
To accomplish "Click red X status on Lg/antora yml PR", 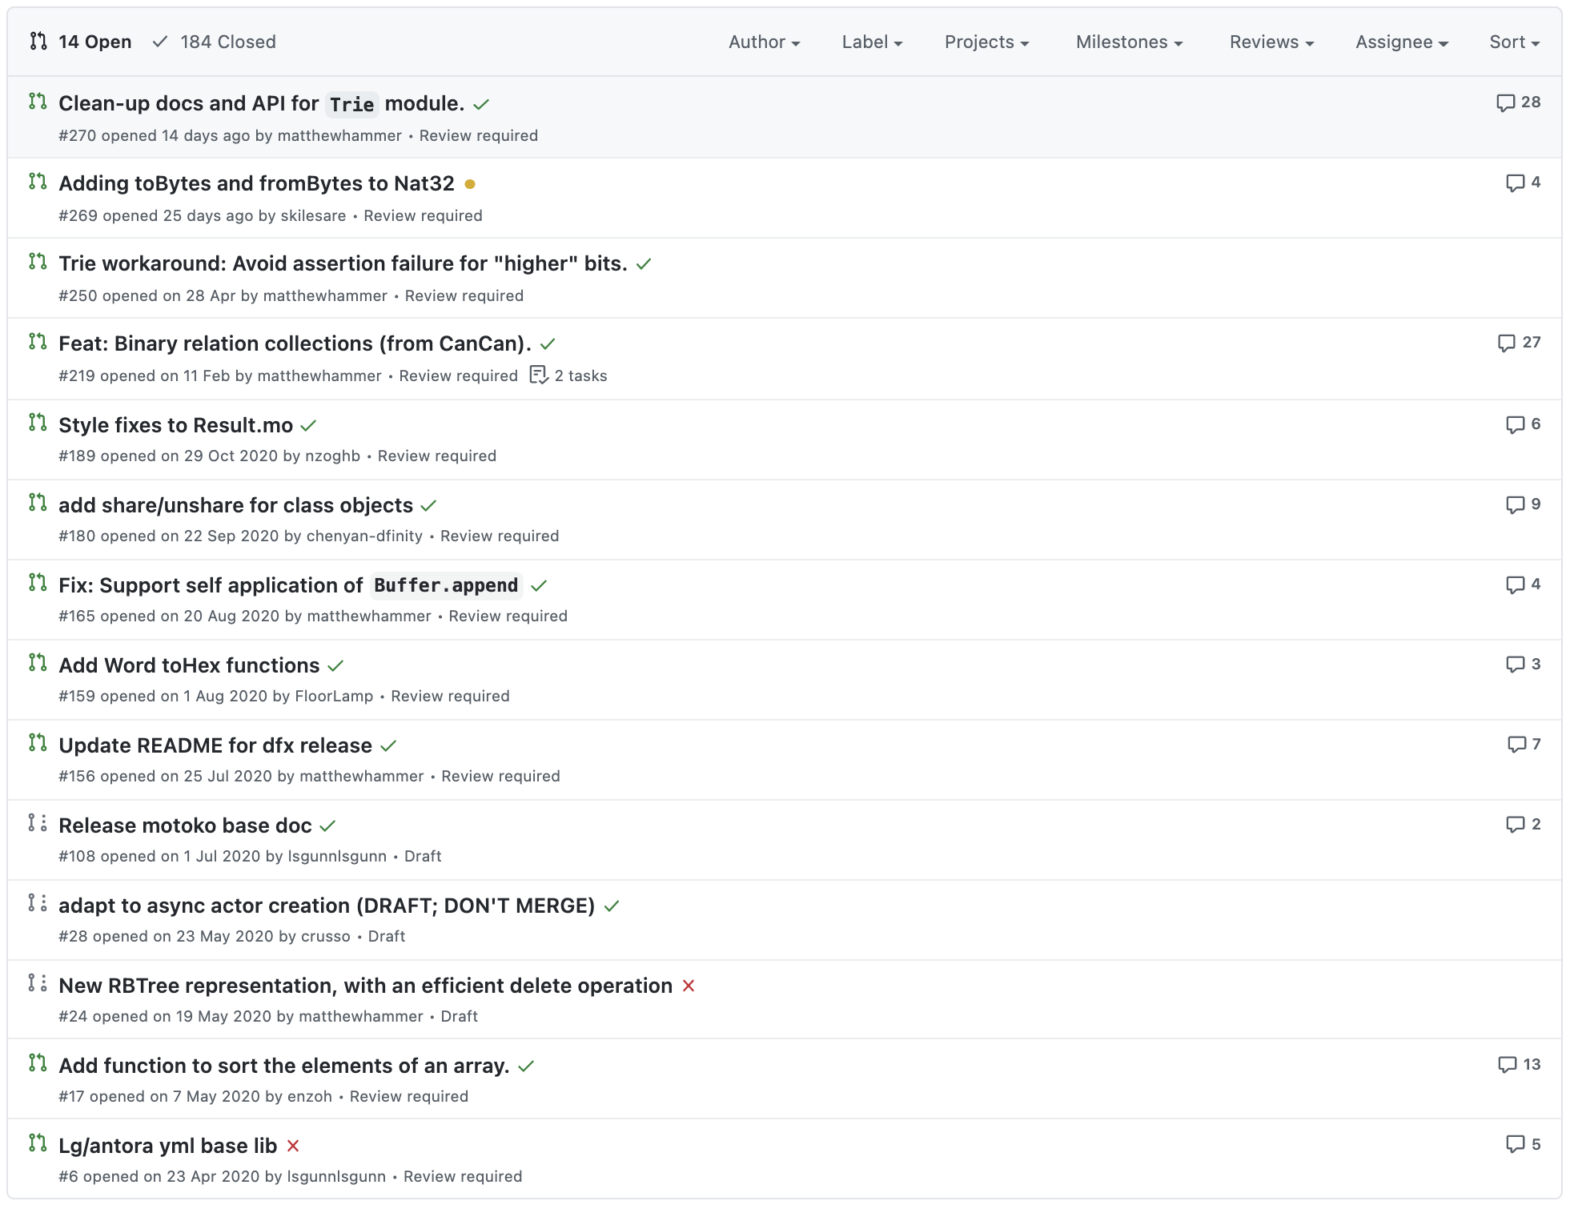I will click(x=293, y=1146).
